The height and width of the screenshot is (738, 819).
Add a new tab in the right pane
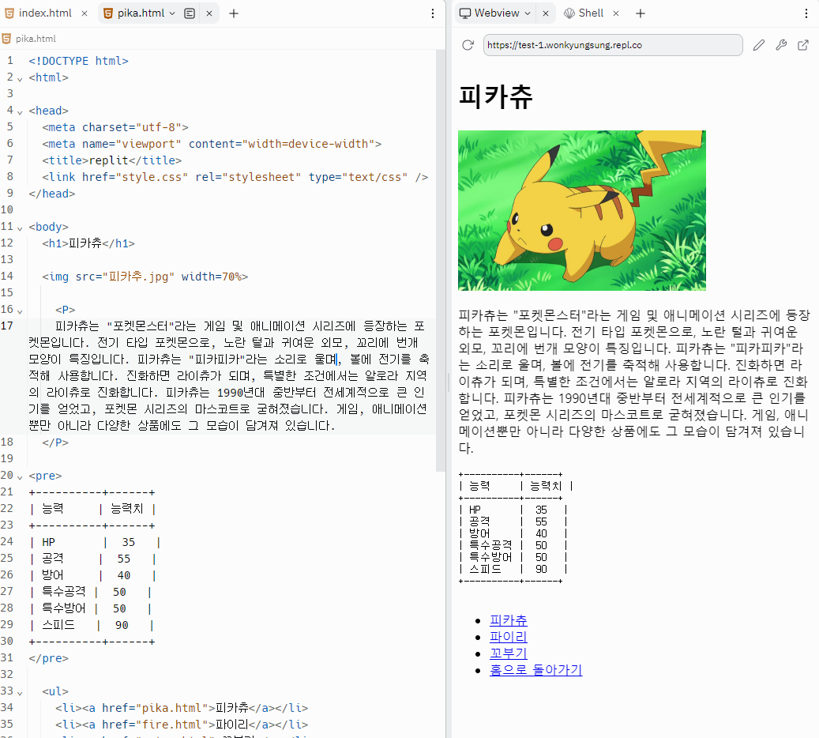(641, 13)
